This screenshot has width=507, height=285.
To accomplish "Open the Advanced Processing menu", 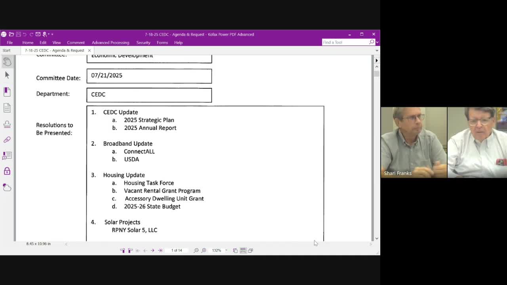I will [x=110, y=42].
